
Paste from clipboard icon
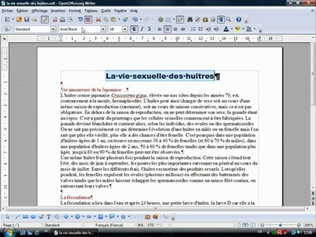pyautogui.click(x=113, y=20)
